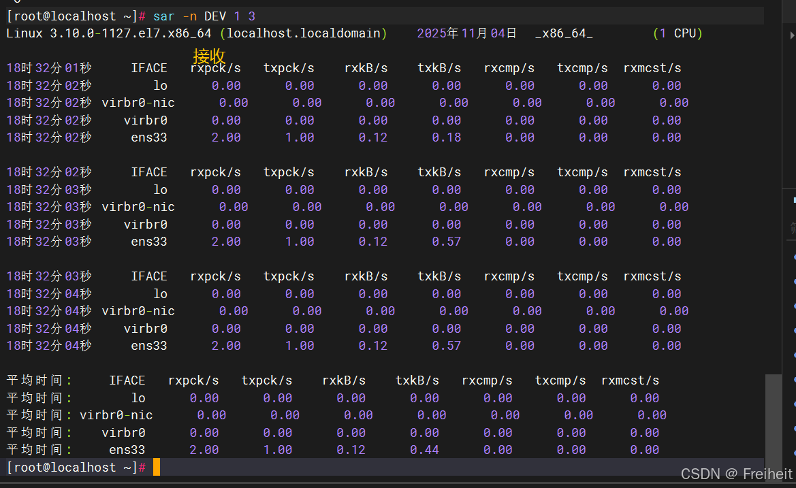Screen dimensions: 796x488
Task: Click 'virbr0-nic' in the 平均时间 rows
Action: pyautogui.click(x=116, y=415)
